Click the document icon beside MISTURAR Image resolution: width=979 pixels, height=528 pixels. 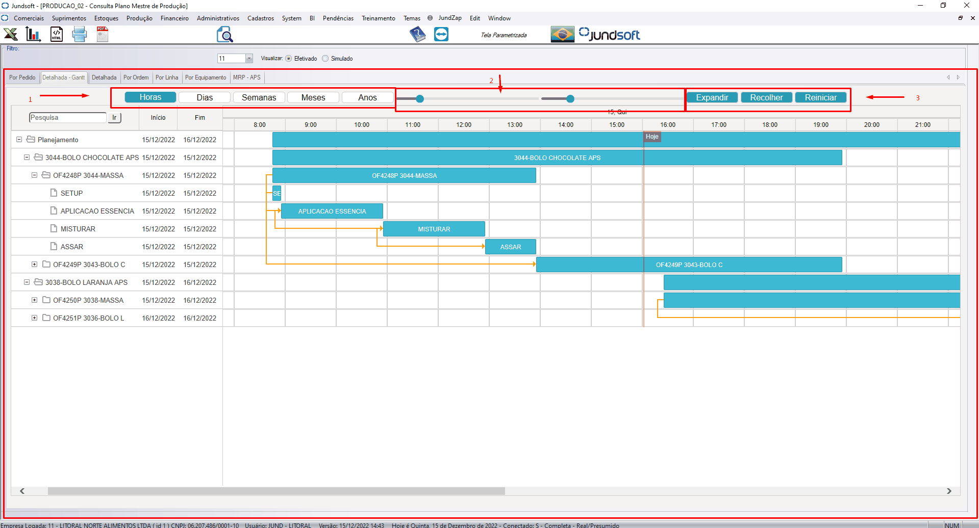click(54, 228)
